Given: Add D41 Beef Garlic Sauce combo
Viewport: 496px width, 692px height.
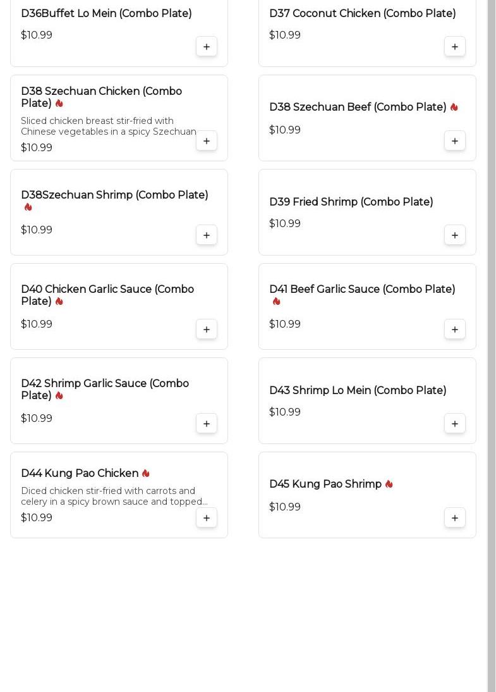Looking at the screenshot, I should tap(455, 330).
